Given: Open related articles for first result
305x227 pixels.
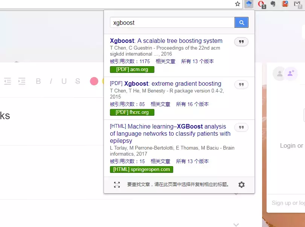Looking at the screenshot, I should pyautogui.click(x=166, y=62).
